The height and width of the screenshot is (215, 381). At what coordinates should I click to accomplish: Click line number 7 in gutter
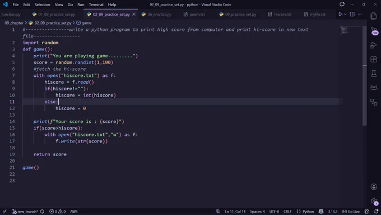(x=13, y=75)
